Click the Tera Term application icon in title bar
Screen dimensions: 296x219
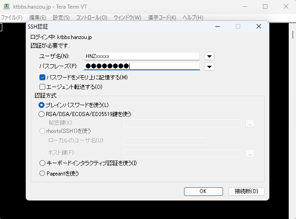pos(6,6)
